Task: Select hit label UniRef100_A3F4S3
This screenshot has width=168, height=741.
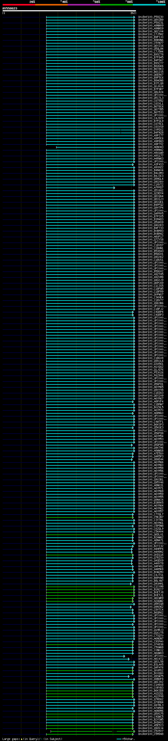Action: coord(150,165)
